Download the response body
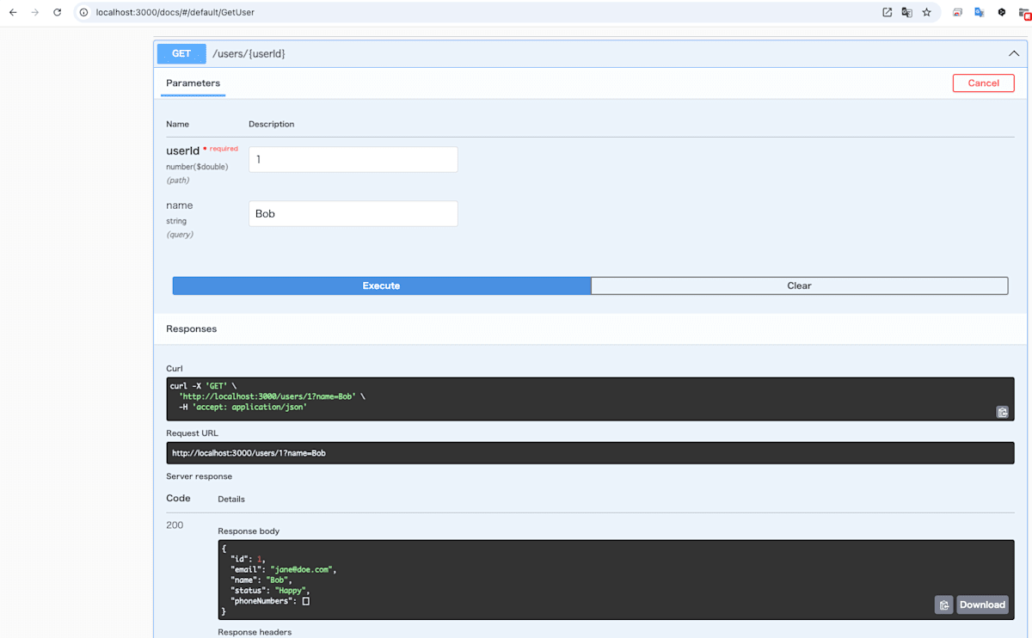This screenshot has height=638, width=1032. click(x=982, y=604)
